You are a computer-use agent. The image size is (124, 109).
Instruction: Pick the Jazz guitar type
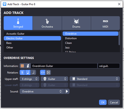(x=90, y=48)
